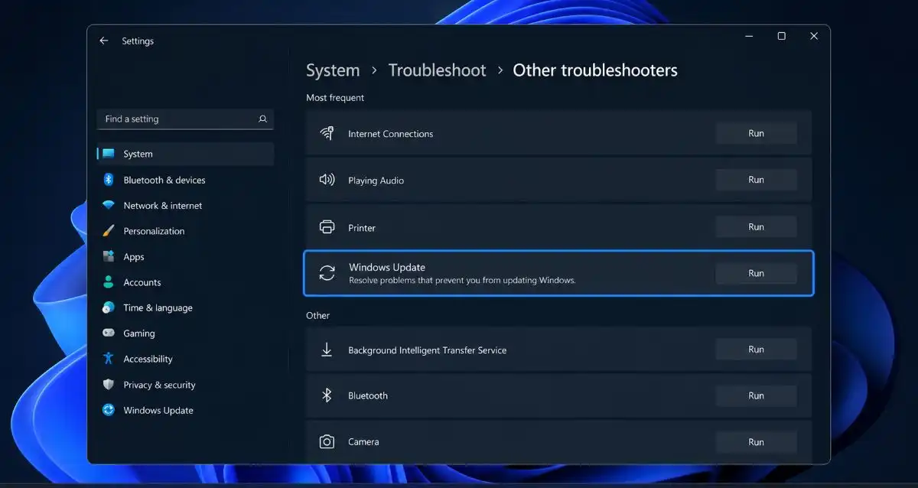Click the 'Other troubleshooters' page title

coord(595,70)
